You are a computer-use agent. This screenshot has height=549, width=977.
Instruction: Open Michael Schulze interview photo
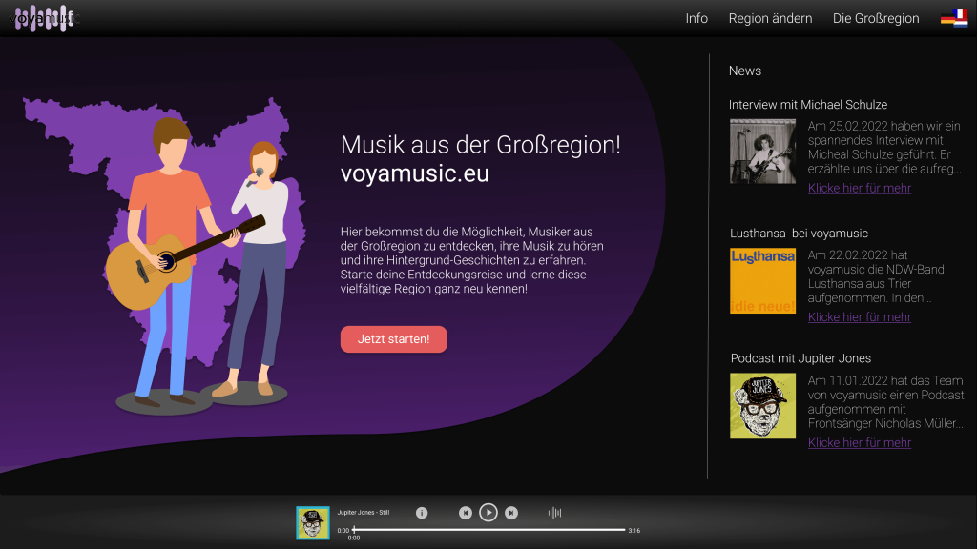[762, 152]
